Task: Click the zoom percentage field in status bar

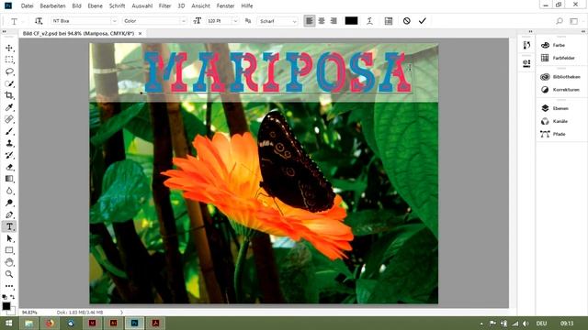Action: coord(30,312)
